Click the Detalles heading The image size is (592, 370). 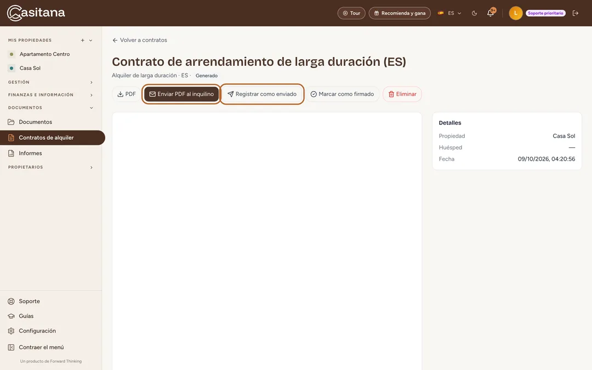[x=449, y=123]
